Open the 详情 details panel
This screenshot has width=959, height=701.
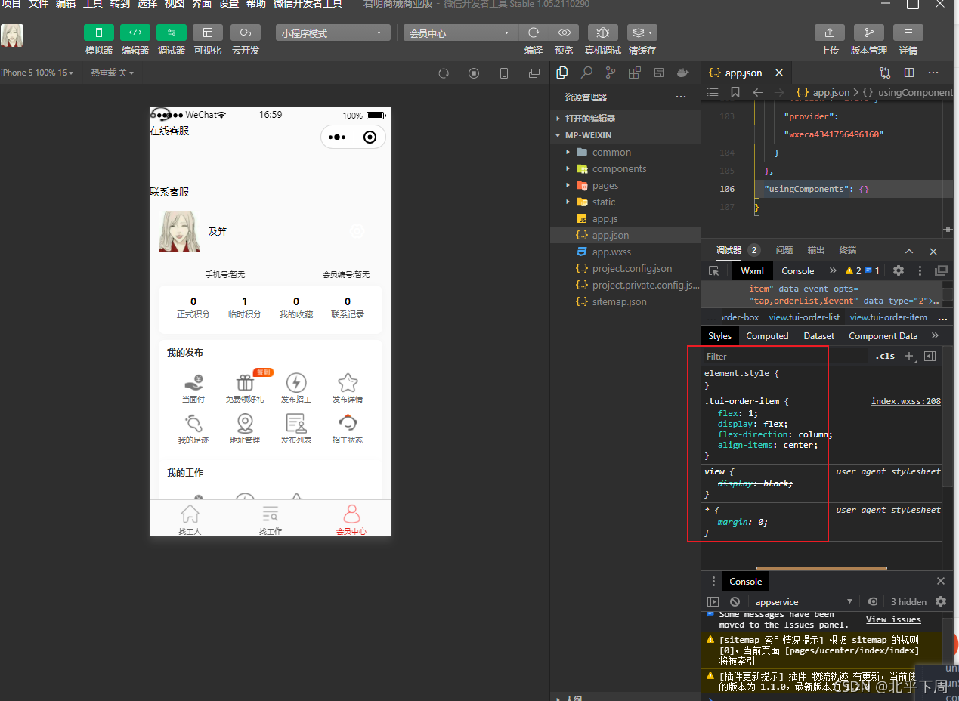tap(908, 32)
